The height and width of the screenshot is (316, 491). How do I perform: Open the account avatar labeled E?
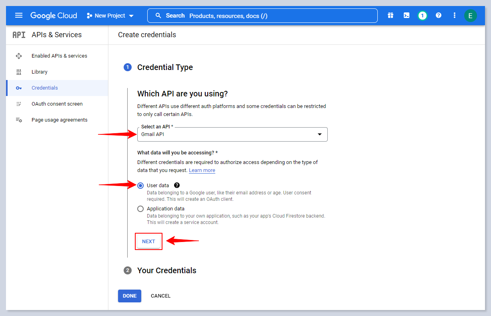470,16
